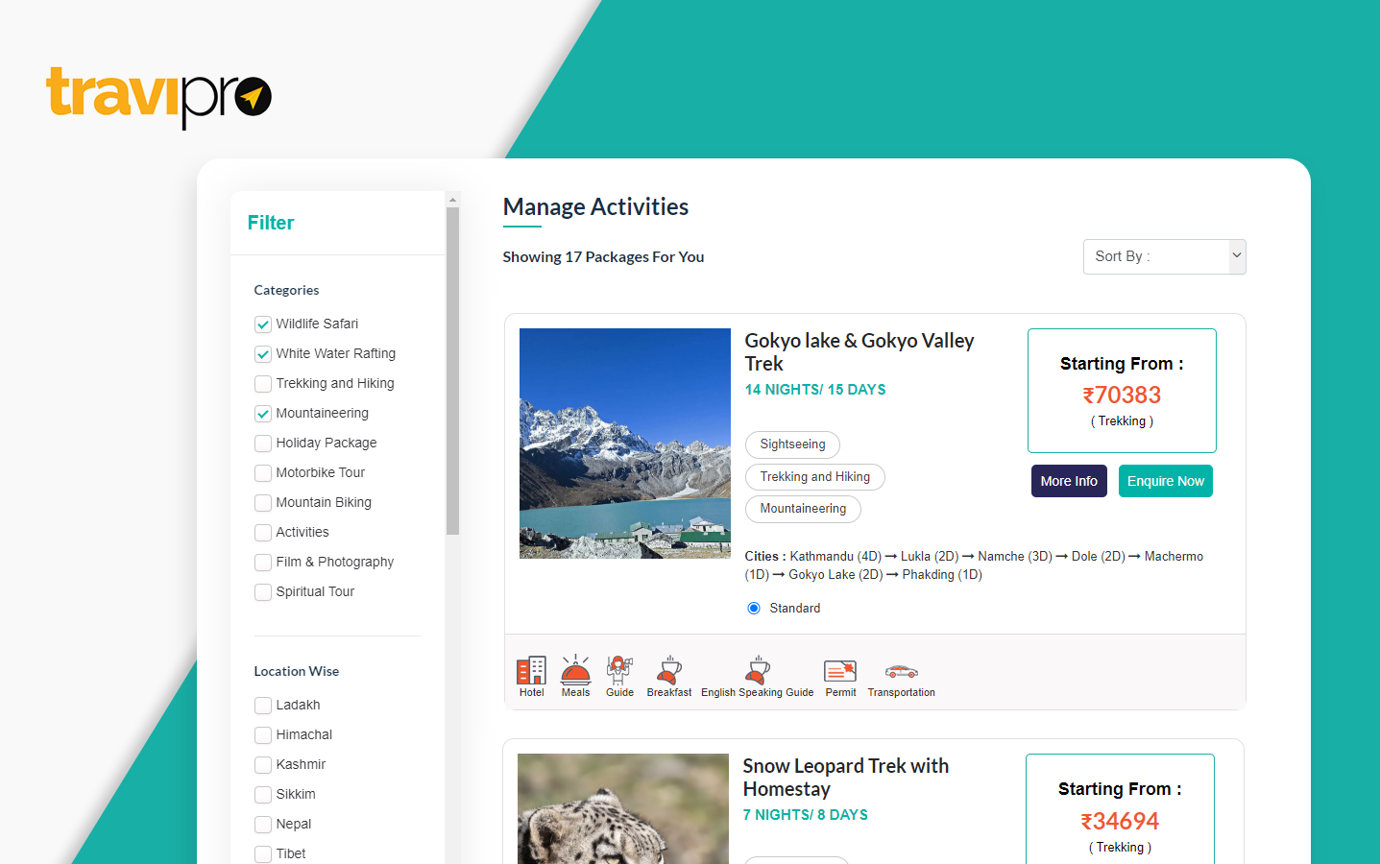Select the Mountaineering tag pill
Viewport: 1380px width, 864px height.
coord(803,509)
